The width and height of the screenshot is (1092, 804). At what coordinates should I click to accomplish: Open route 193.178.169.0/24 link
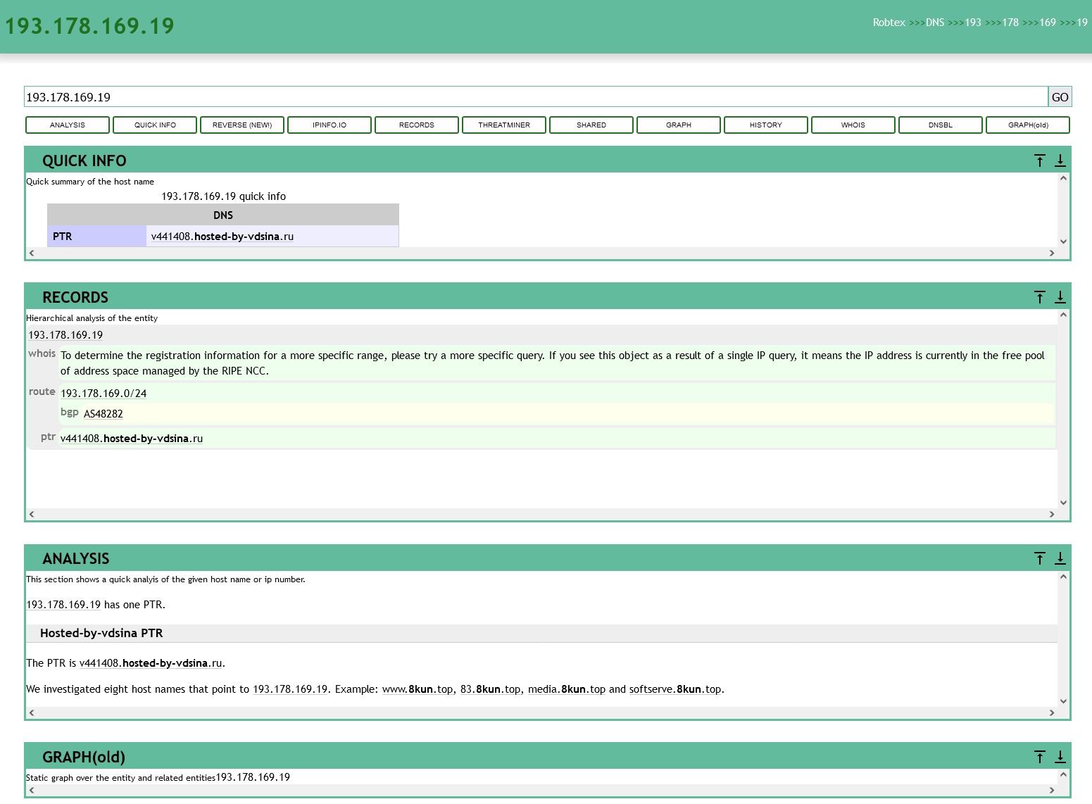tap(103, 394)
